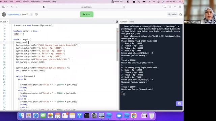Click the replit.com address bar
216x121 pixels.
86,7
